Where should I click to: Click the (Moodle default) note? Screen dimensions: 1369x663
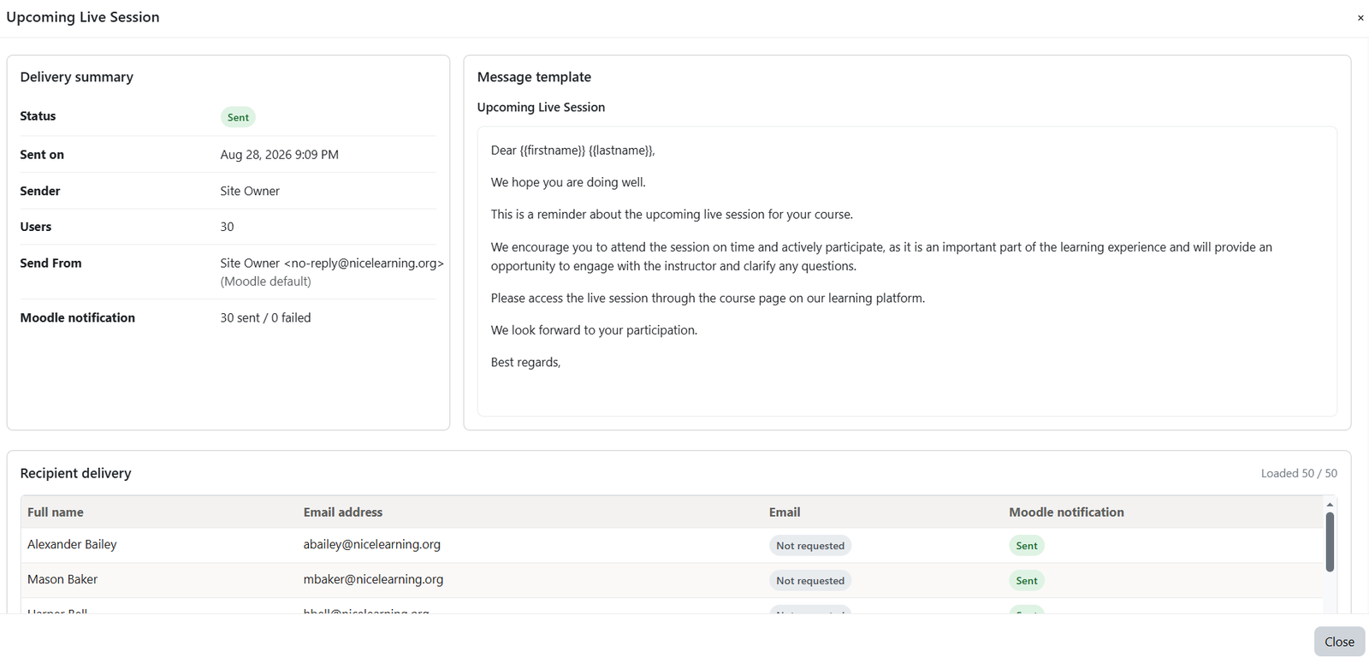pyautogui.click(x=265, y=281)
